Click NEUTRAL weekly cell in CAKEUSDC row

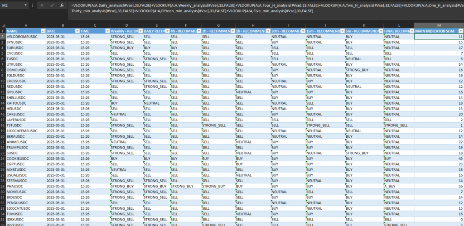point(126,114)
